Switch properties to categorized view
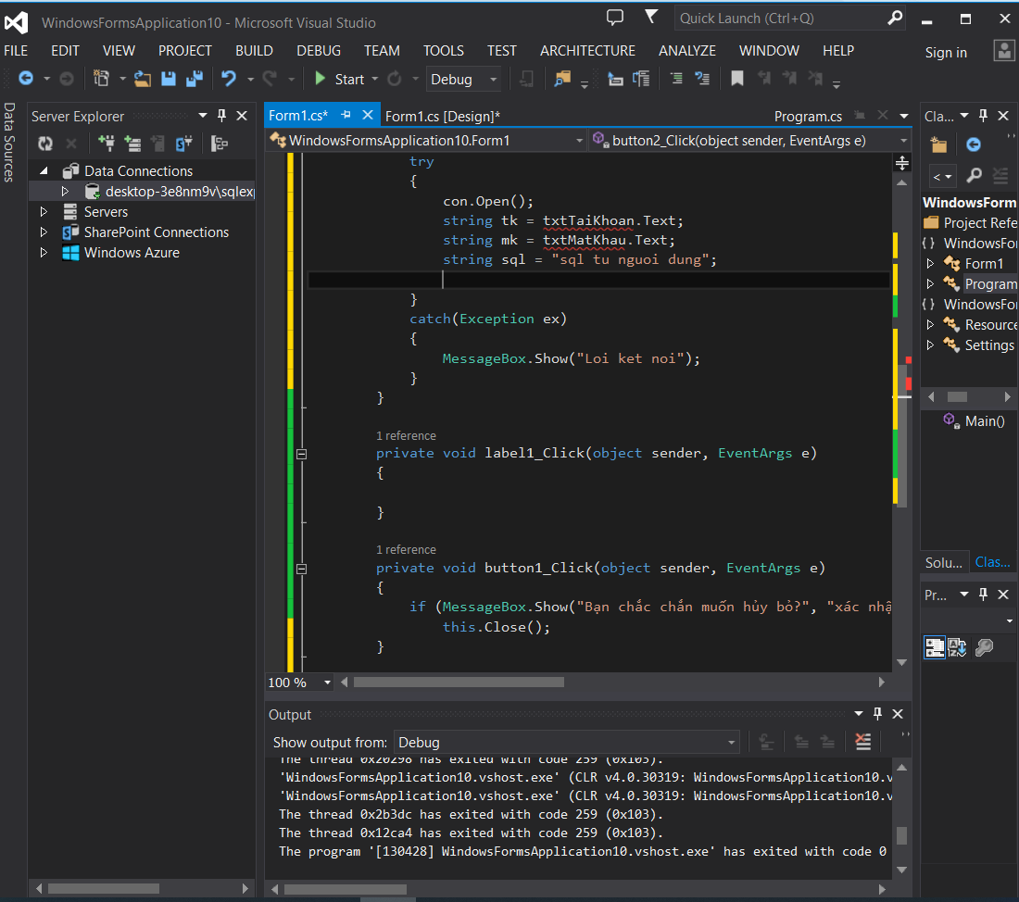The height and width of the screenshot is (902, 1019). coord(935,648)
